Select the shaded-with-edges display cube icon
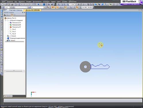This screenshot has width=143, height=108. pyautogui.click(x=99, y=5)
